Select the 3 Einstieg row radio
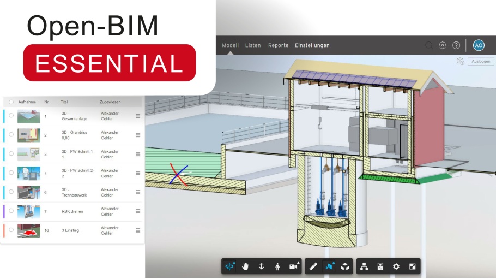Viewport: 496px width, 279px height. pyautogui.click(x=11, y=230)
